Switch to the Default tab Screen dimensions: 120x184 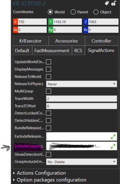22,50
